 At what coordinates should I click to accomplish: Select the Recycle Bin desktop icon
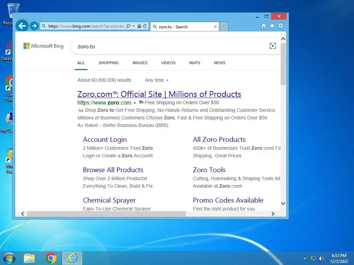pos(8,14)
